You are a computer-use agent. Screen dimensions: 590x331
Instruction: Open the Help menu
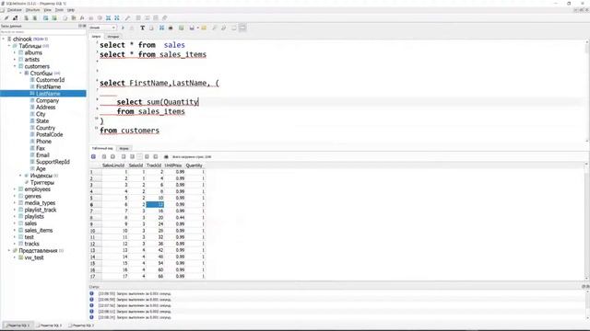click(x=71, y=10)
